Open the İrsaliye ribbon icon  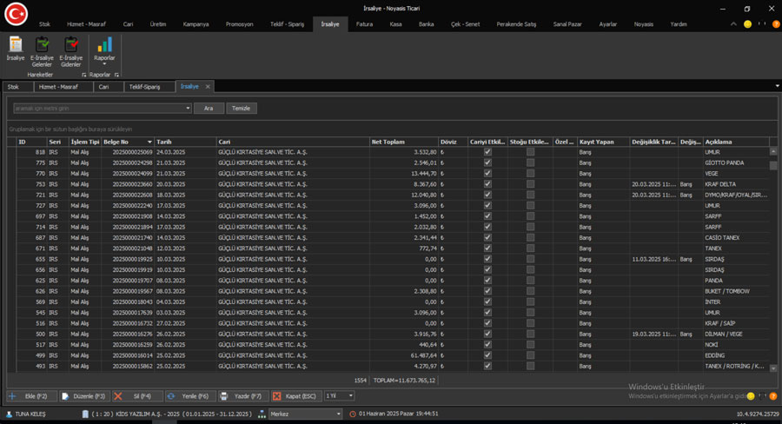(16, 49)
